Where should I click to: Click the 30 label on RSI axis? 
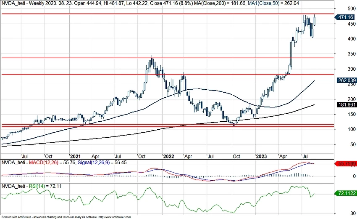click(x=353, y=213)
